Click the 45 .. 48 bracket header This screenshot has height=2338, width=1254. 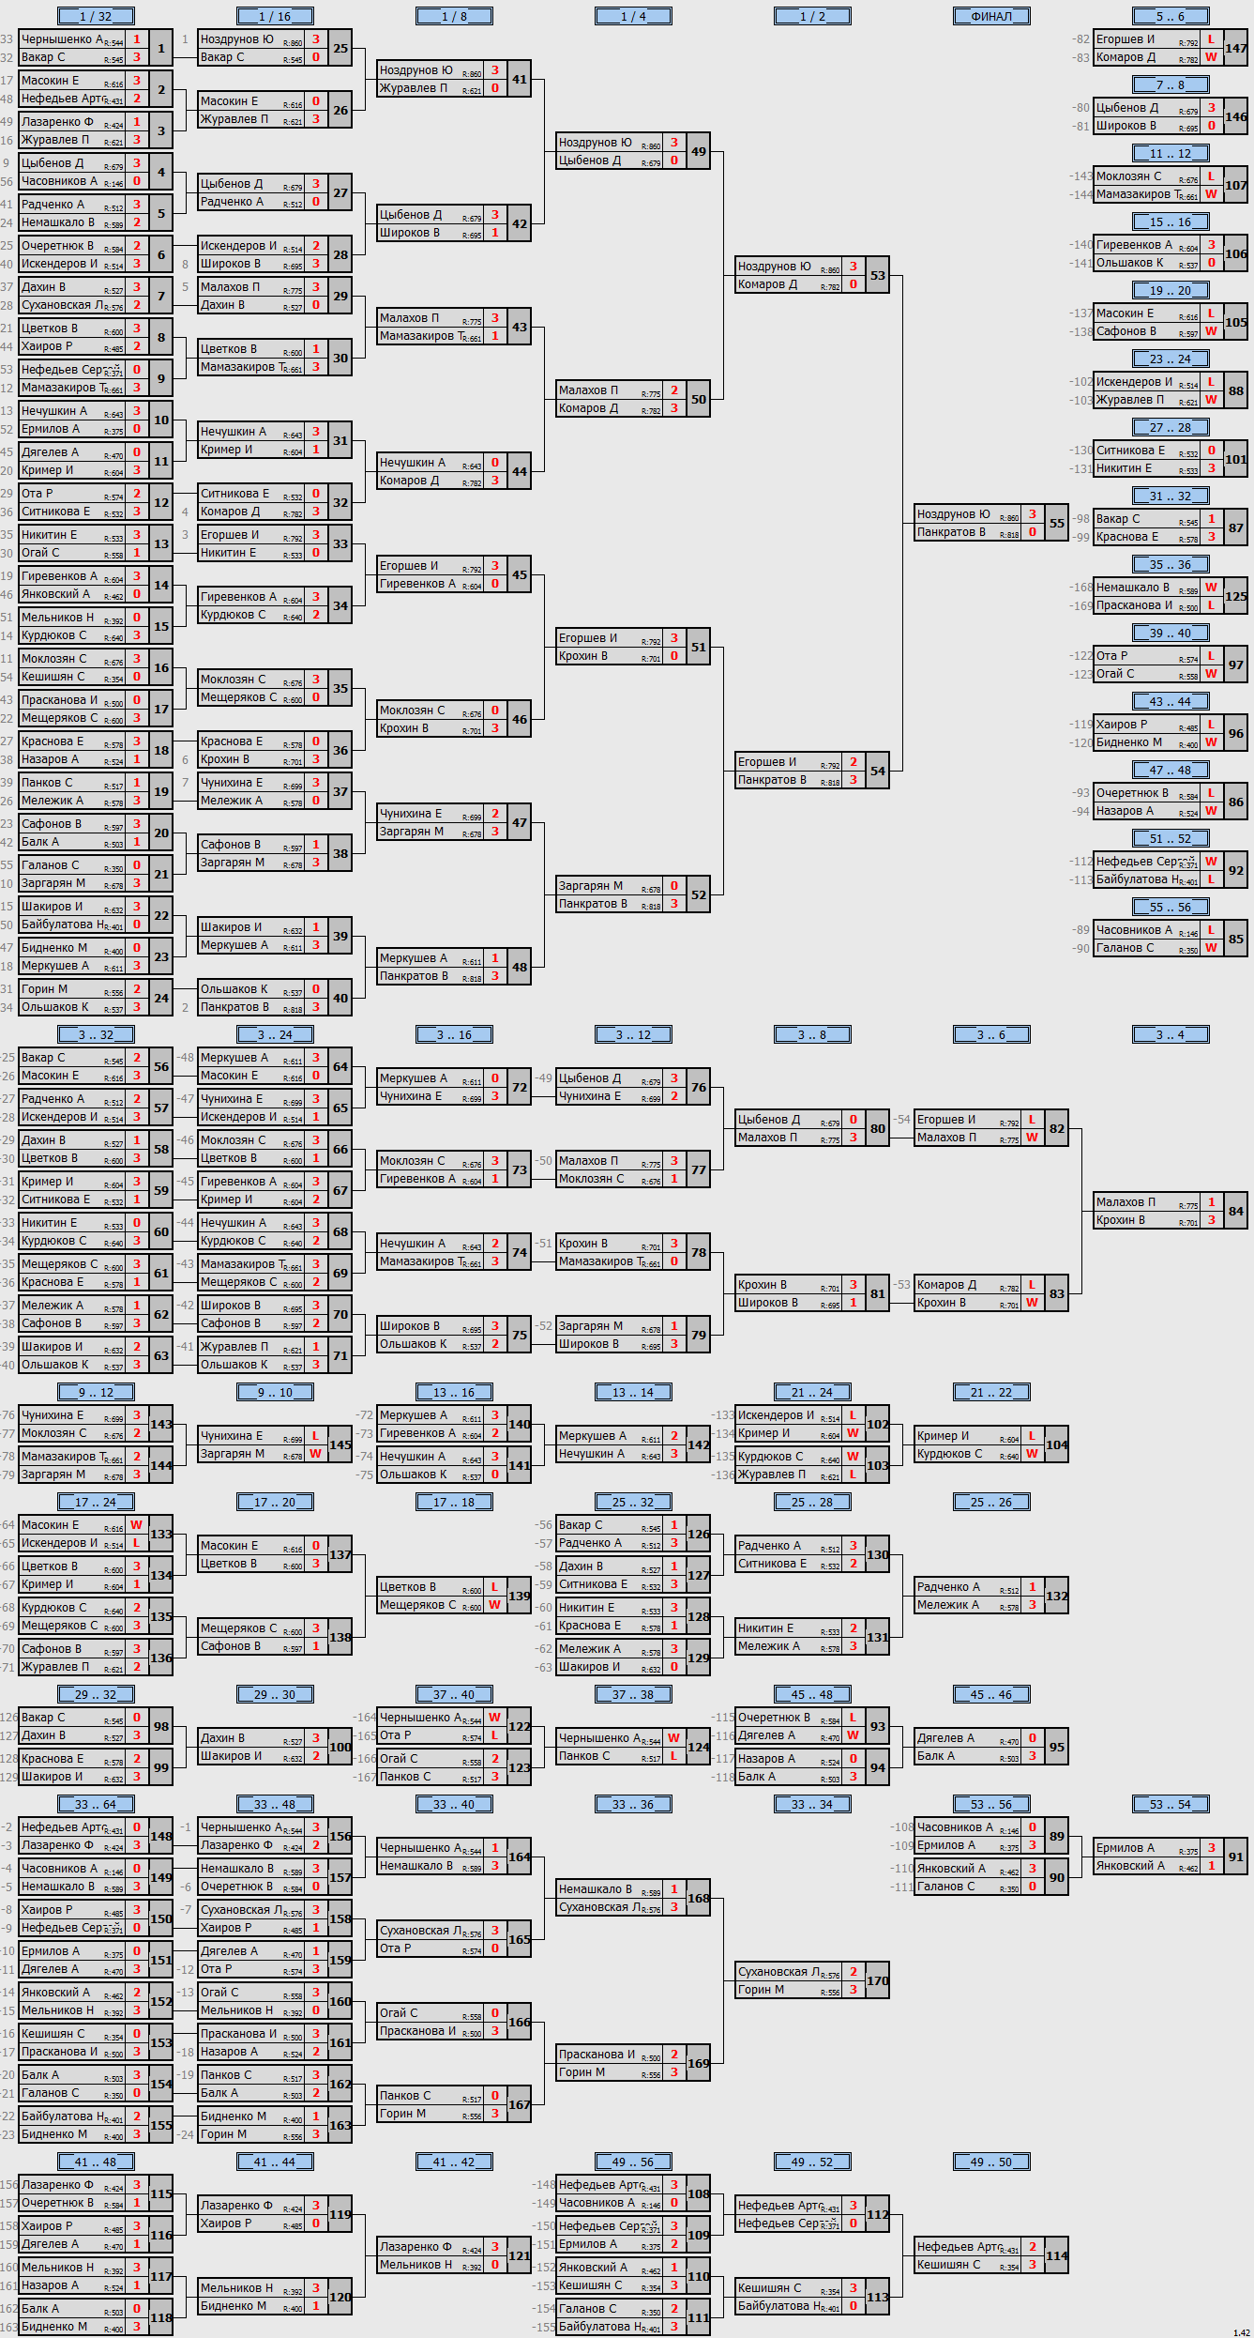[812, 1694]
